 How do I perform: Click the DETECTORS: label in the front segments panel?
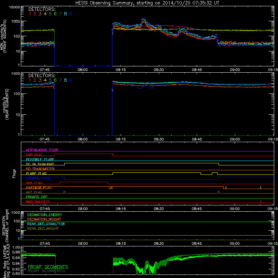[x=42, y=9]
